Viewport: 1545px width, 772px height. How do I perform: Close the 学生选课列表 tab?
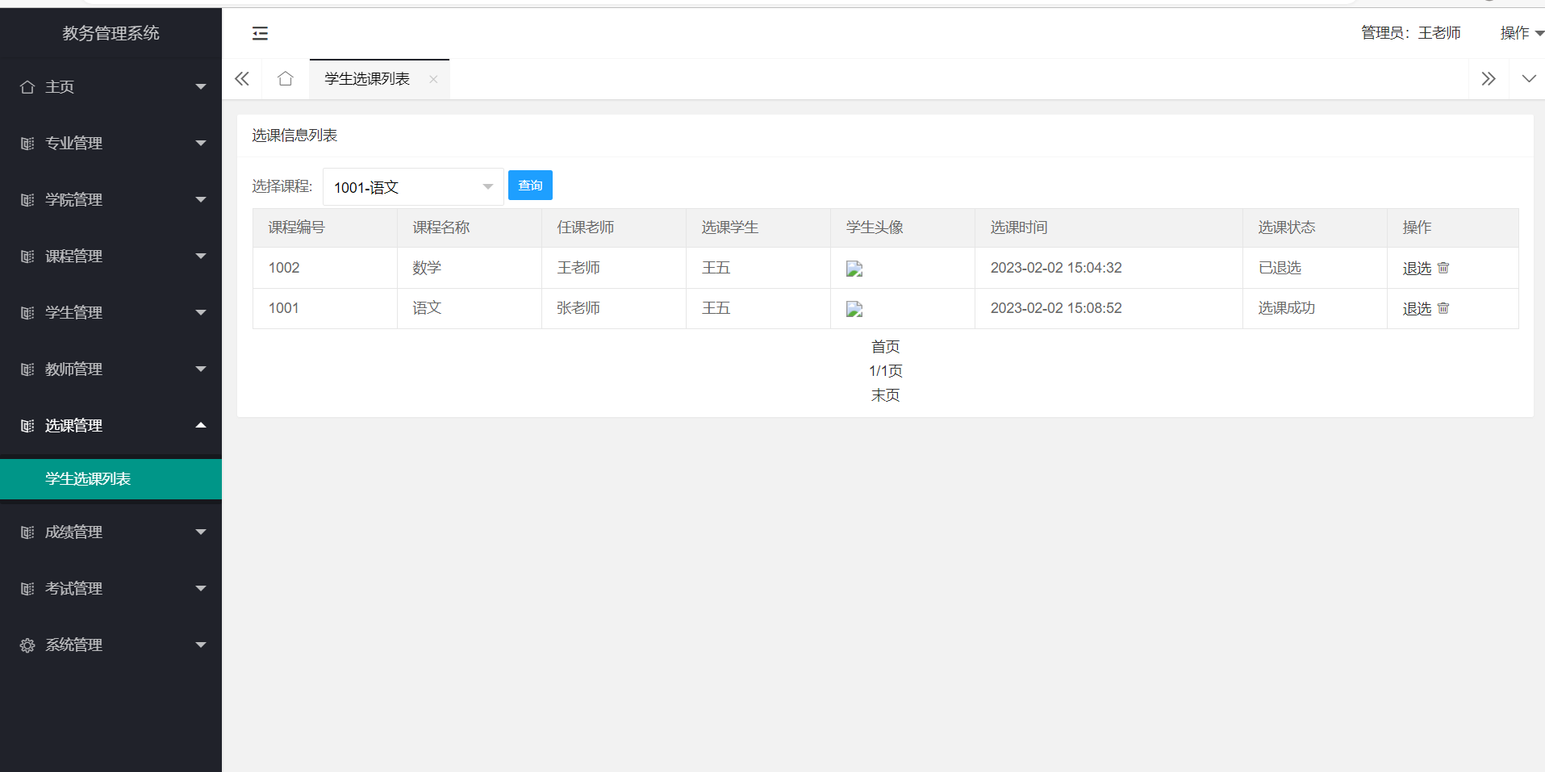click(x=433, y=79)
